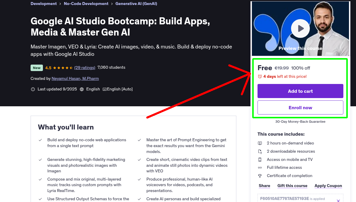Click the checkmark beside 'Create short, cinematic video'

coord(139,160)
